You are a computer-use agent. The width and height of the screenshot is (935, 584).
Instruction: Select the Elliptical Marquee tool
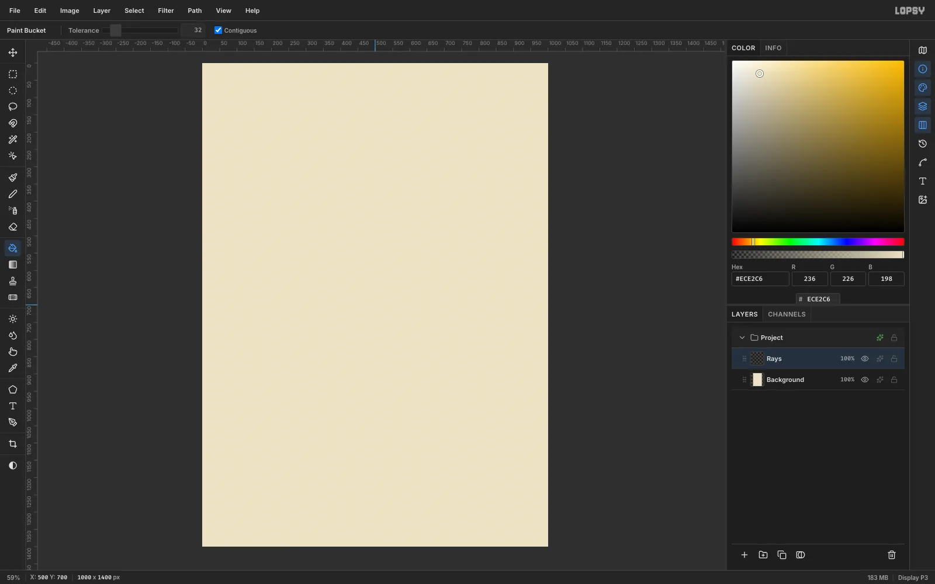(x=13, y=91)
